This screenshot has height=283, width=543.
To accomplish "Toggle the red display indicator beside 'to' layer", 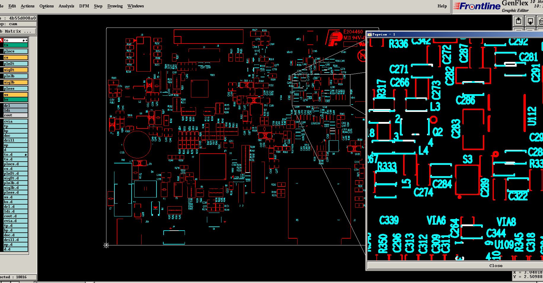I will point(1,40).
